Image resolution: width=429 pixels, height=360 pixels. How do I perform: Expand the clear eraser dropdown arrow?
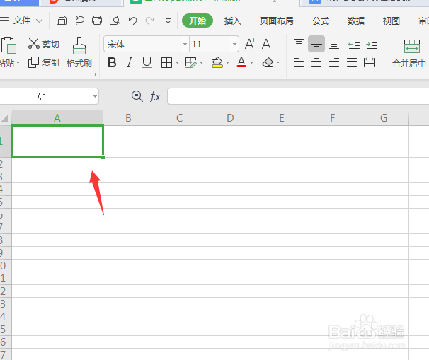pos(278,63)
